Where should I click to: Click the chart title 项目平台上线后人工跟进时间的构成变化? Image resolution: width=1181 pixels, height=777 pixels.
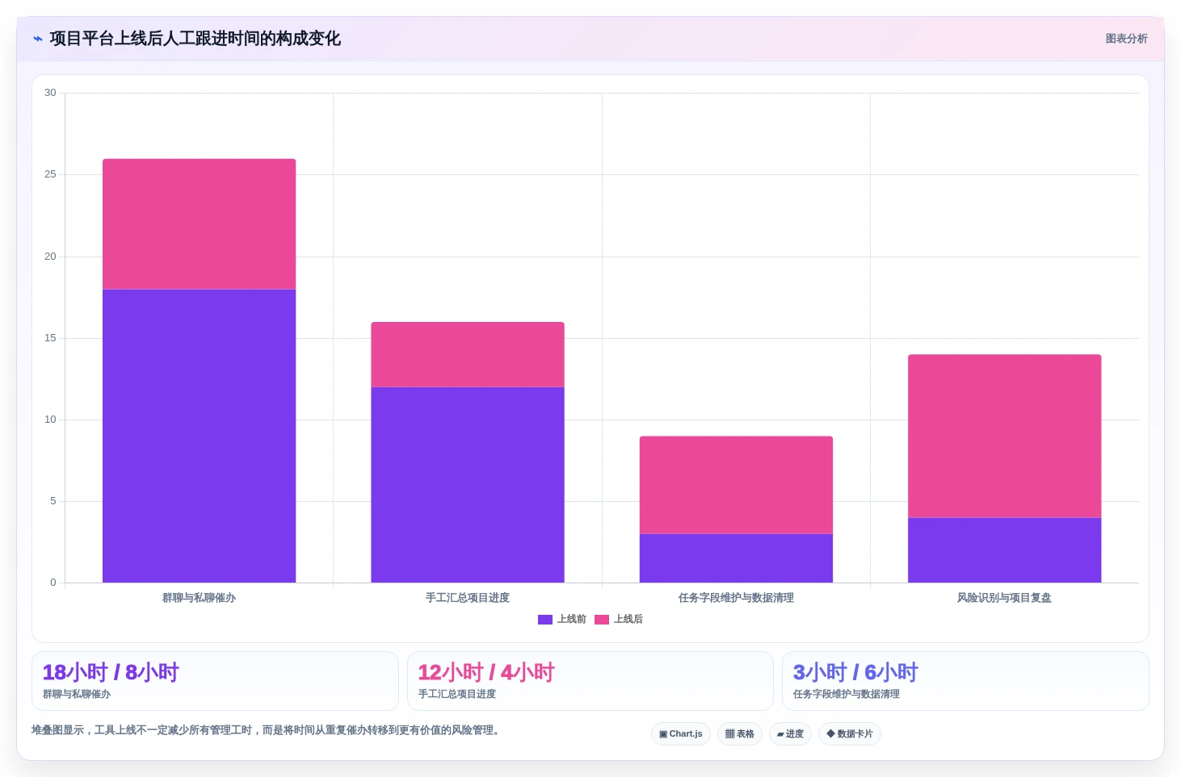click(195, 39)
